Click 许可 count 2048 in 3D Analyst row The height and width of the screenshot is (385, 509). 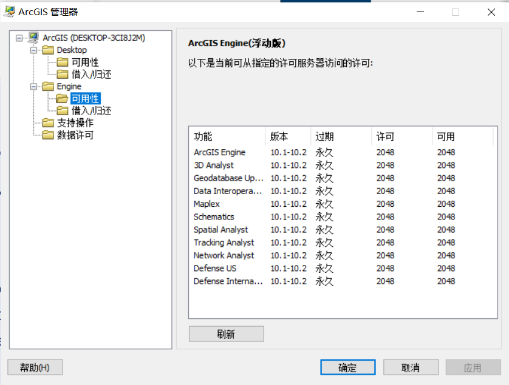point(385,166)
